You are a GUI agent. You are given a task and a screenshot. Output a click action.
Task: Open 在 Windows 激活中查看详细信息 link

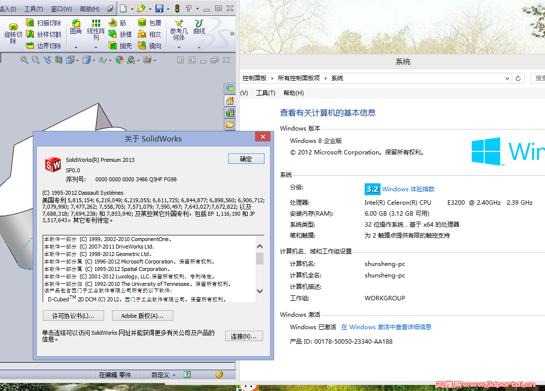click(386, 327)
